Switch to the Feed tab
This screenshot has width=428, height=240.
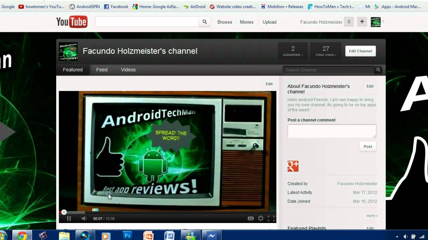pos(102,70)
